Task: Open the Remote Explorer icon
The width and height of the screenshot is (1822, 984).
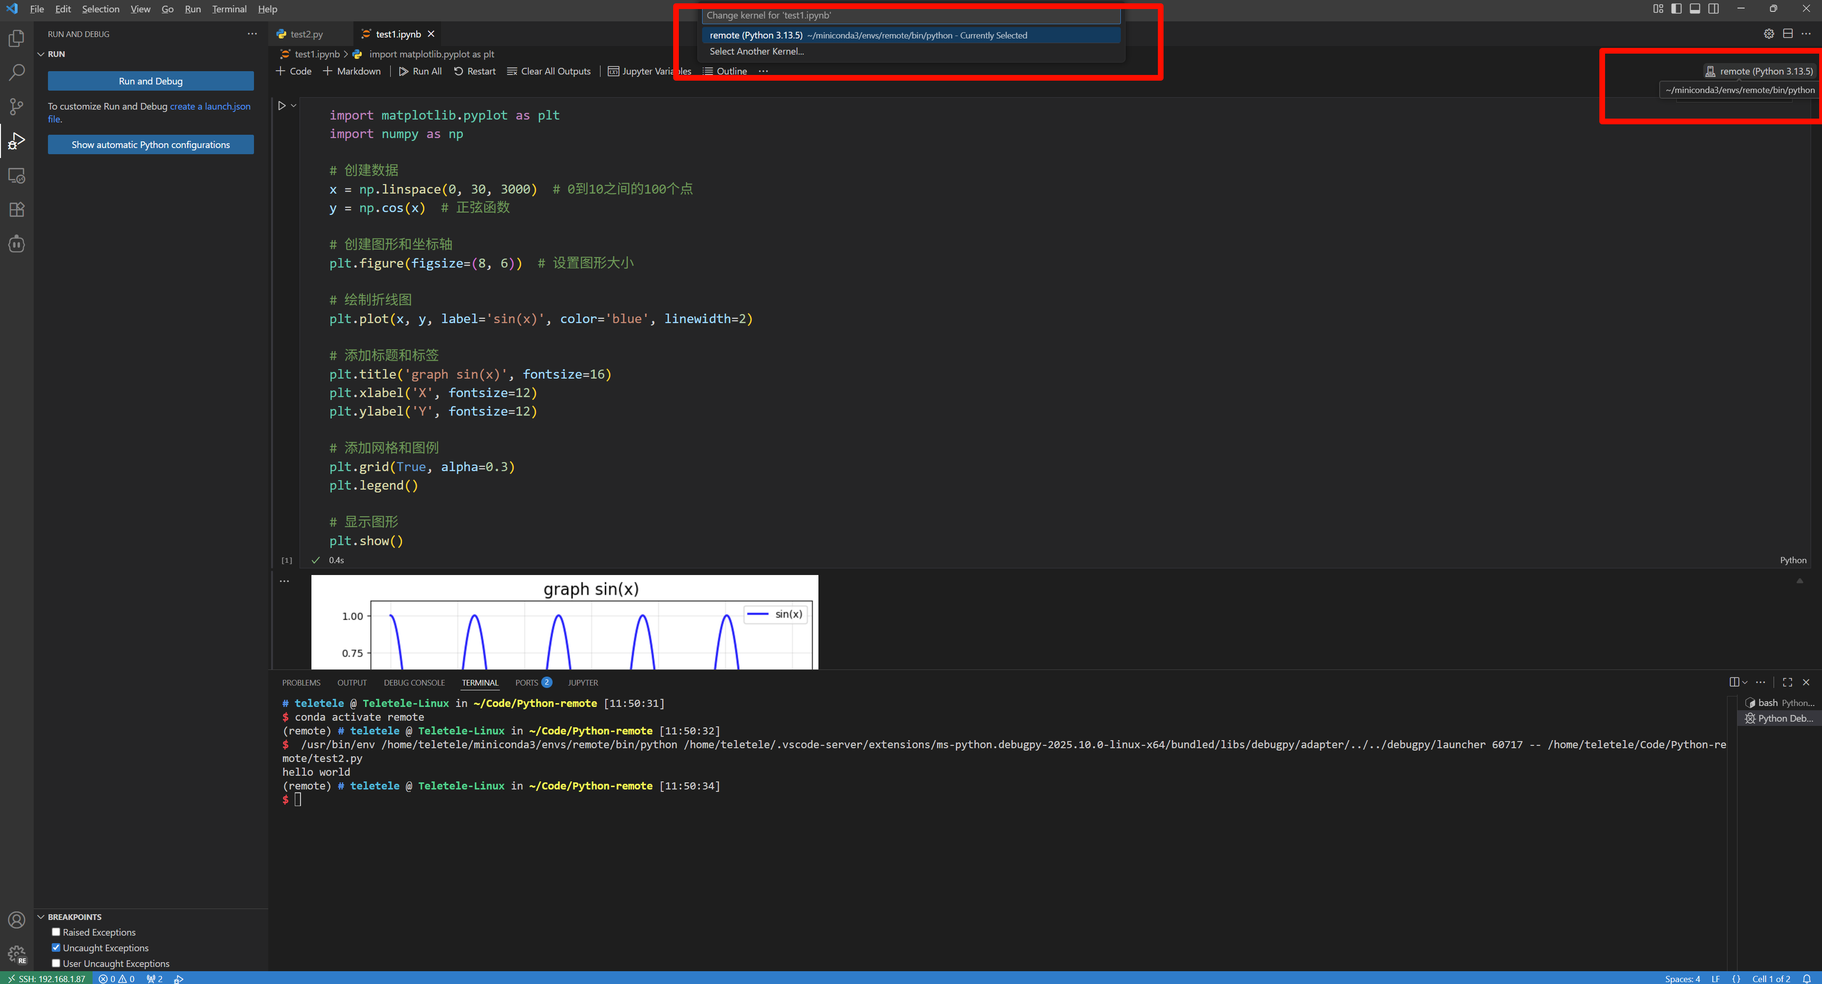Action: pyautogui.click(x=16, y=176)
